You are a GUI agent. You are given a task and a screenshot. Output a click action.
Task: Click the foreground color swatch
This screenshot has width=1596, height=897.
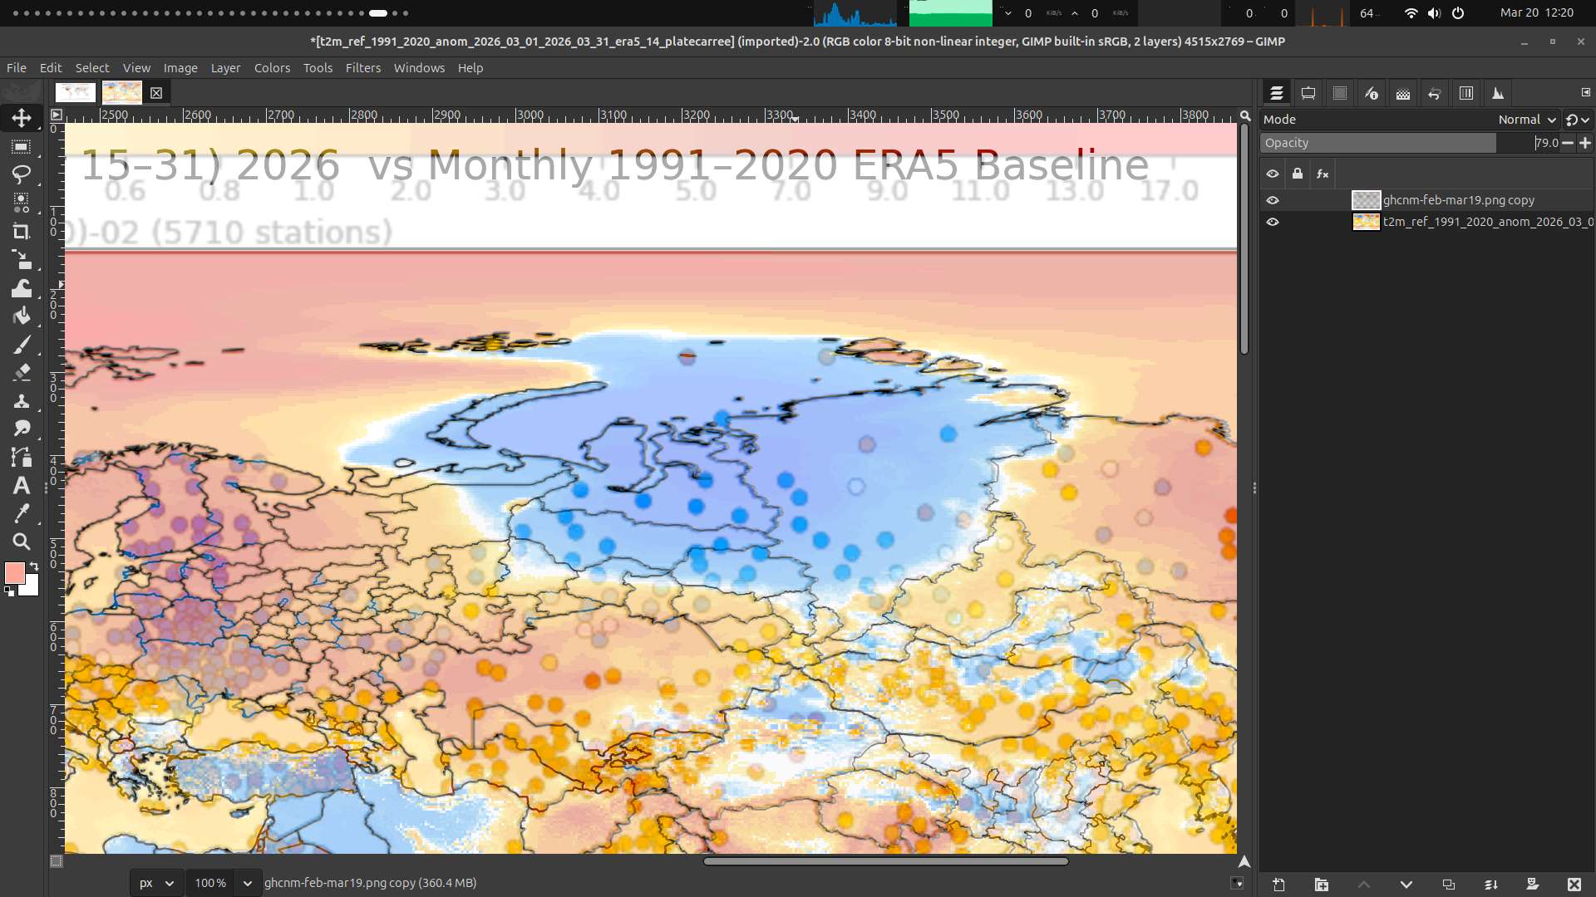pos(14,572)
